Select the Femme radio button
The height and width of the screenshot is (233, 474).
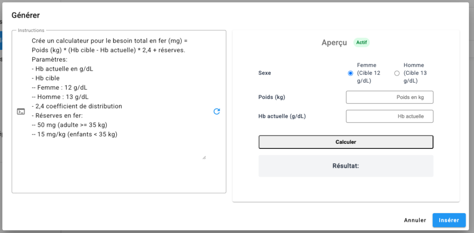point(350,73)
